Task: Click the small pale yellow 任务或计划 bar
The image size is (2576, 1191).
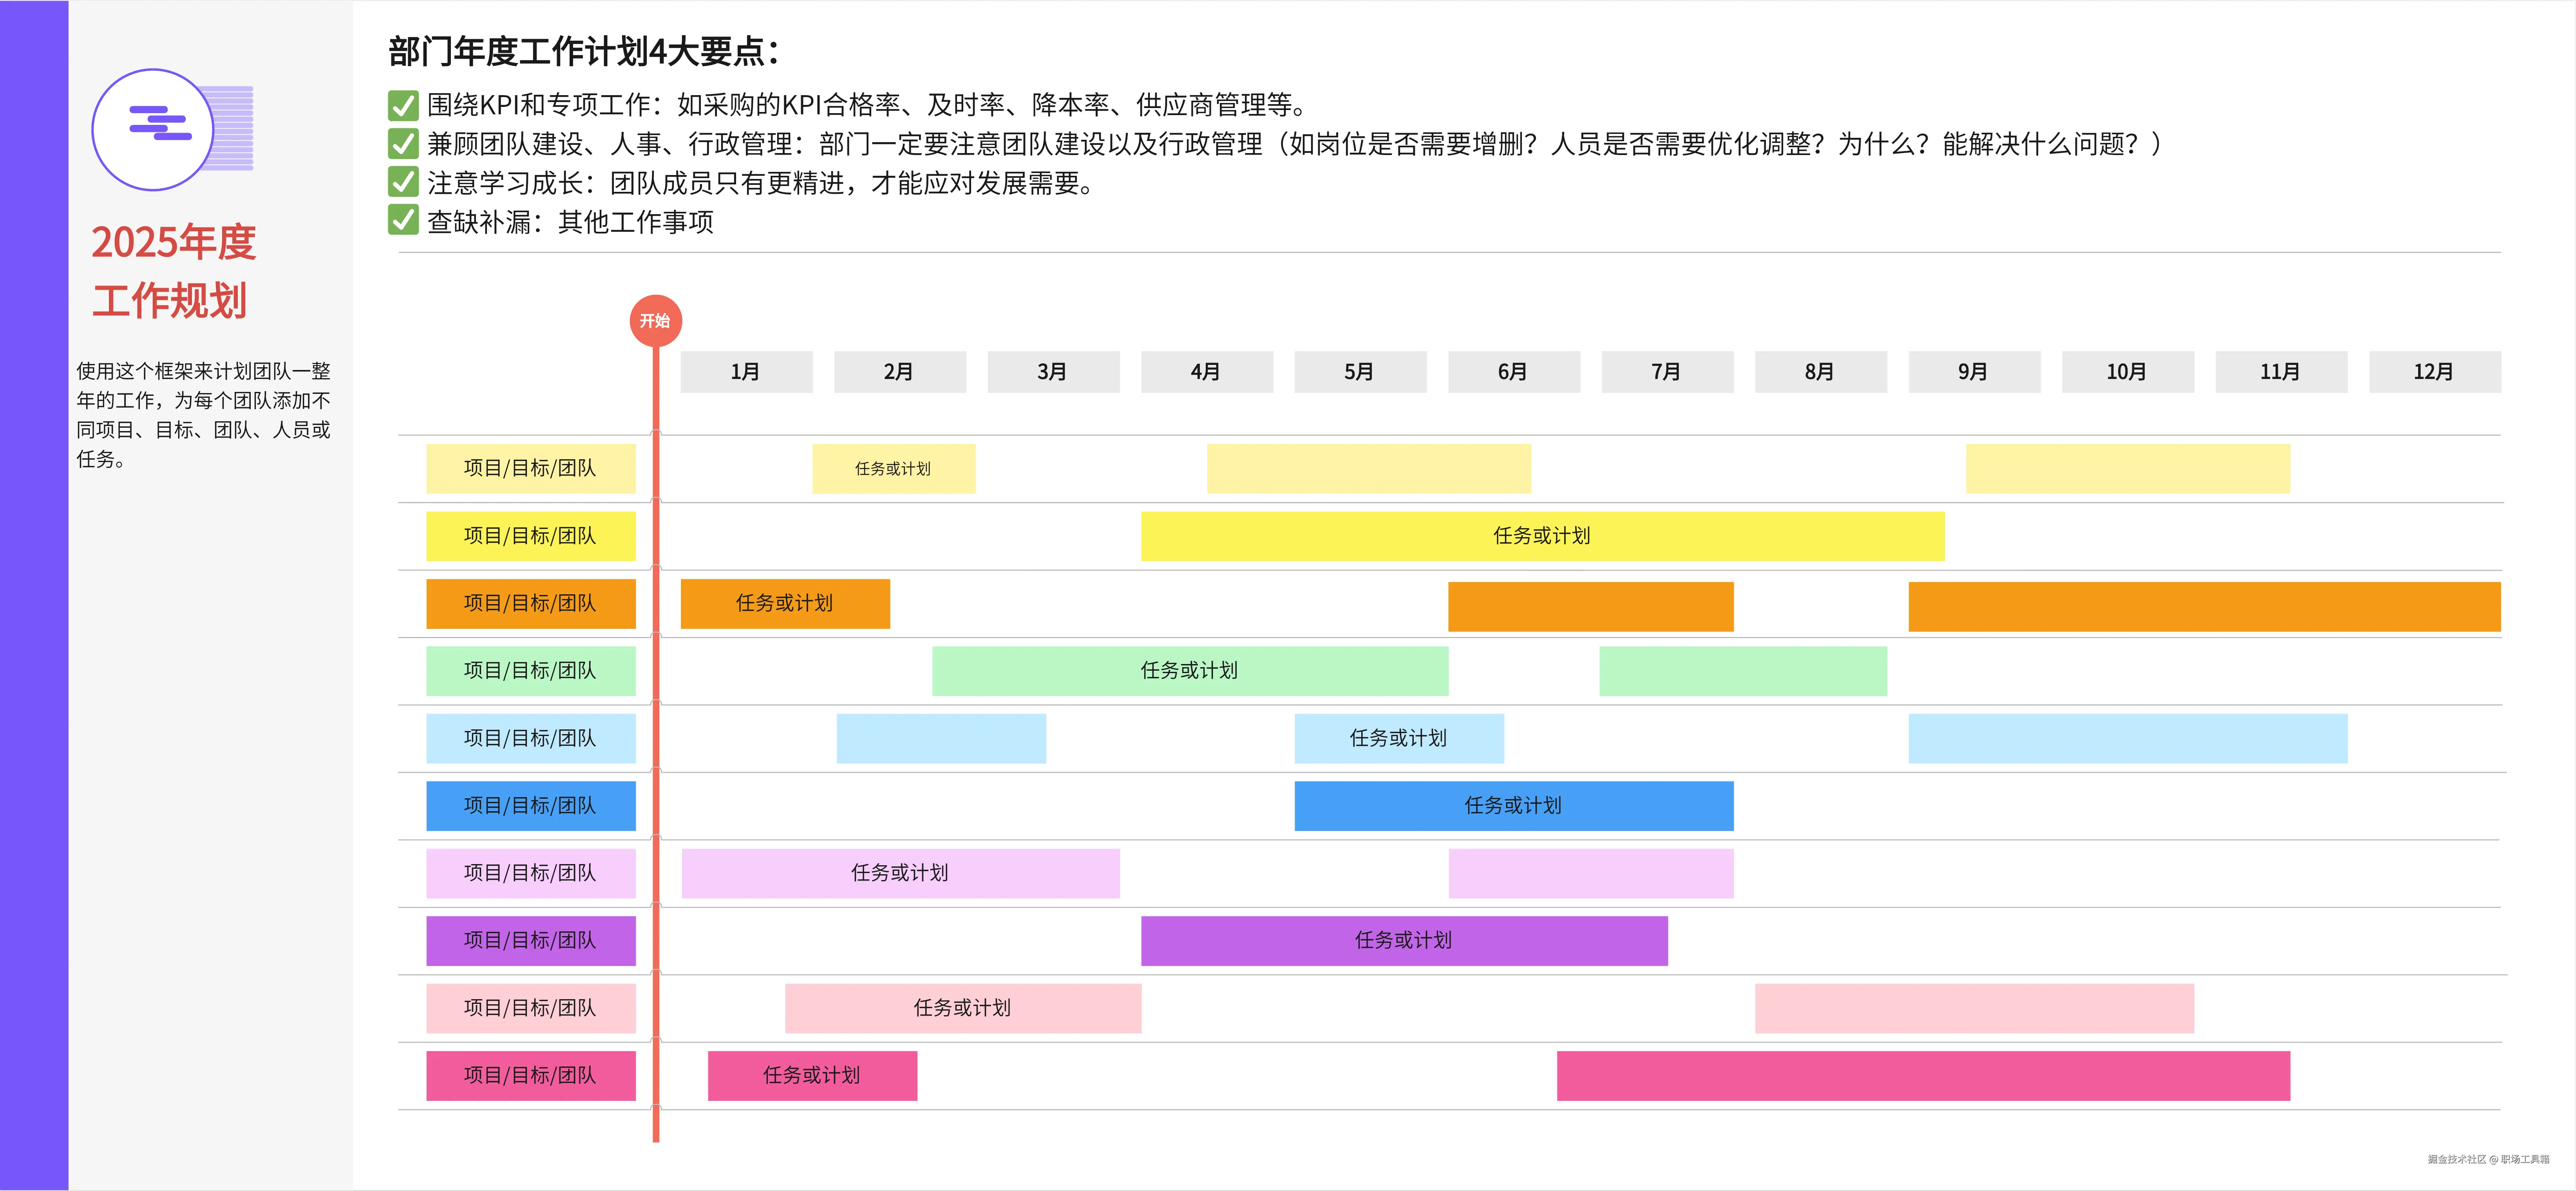Action: 893,469
